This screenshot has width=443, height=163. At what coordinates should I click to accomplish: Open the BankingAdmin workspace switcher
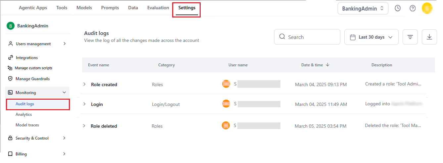tap(363, 9)
